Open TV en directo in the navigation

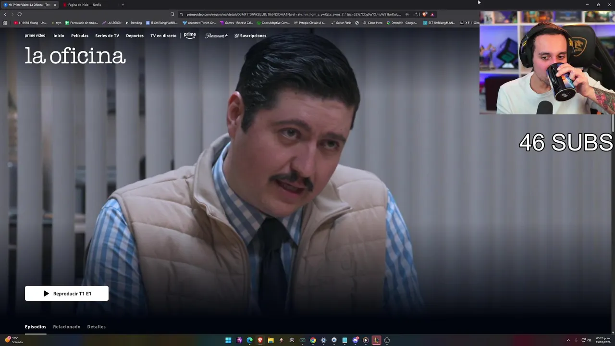(x=163, y=36)
